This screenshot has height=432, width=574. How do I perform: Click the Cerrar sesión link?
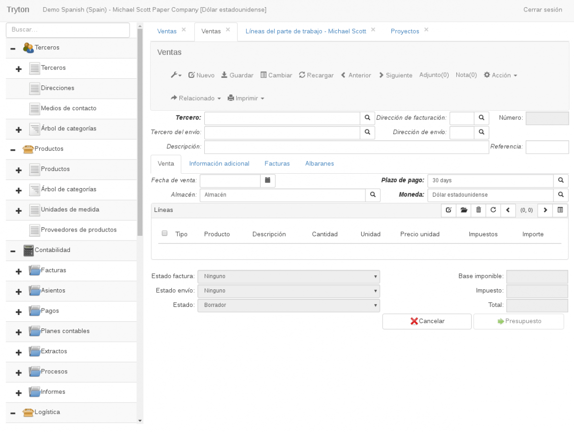[x=542, y=9]
